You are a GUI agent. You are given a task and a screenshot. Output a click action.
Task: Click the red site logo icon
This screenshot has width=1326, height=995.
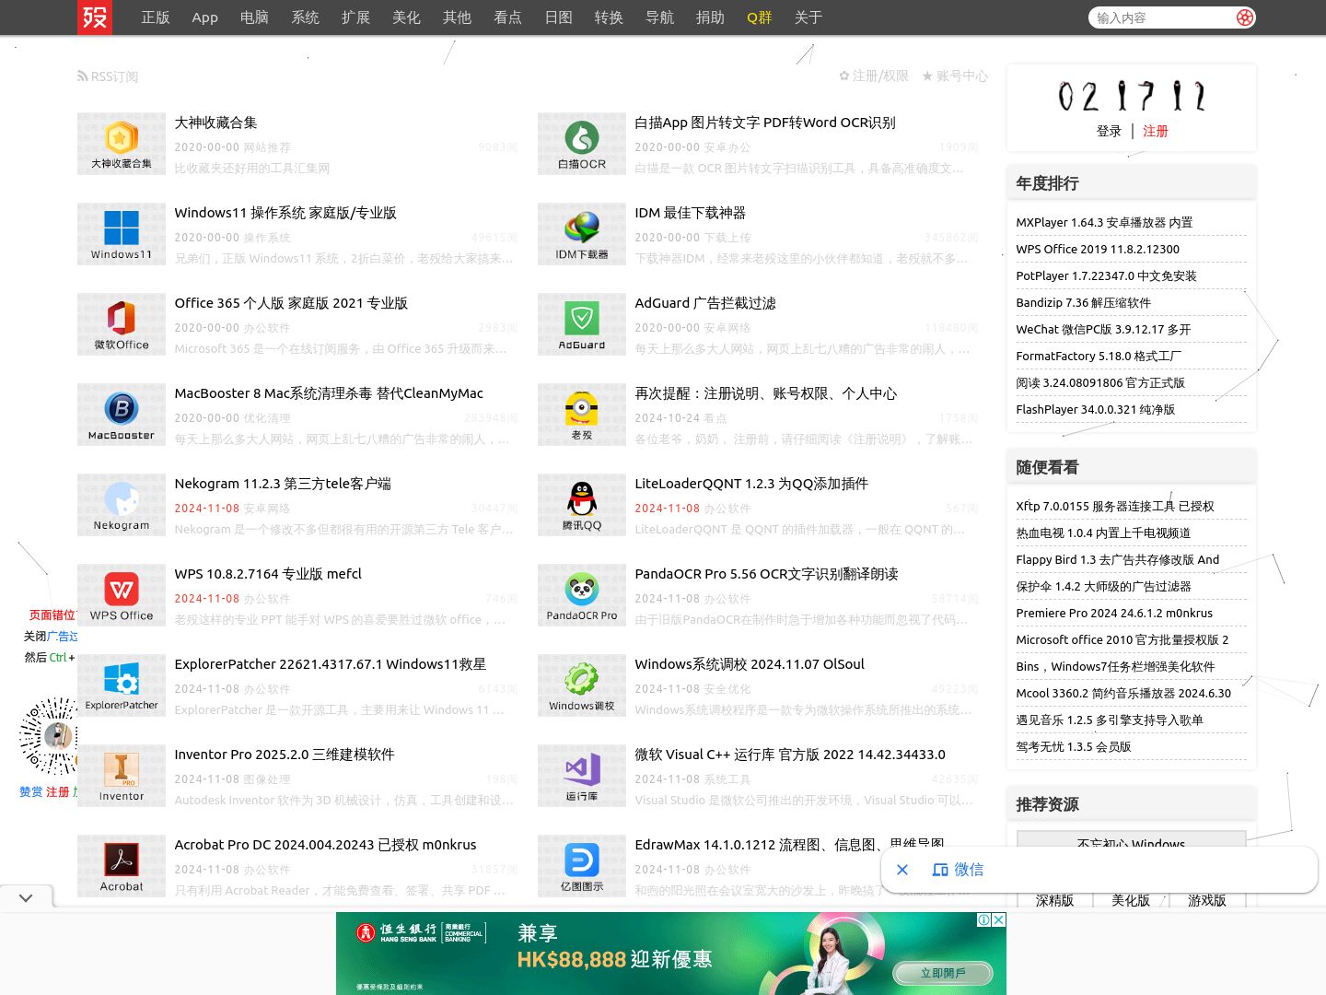[x=95, y=18]
